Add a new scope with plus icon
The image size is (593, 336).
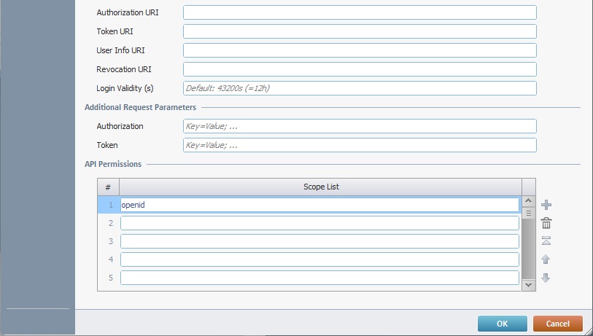pyautogui.click(x=546, y=205)
